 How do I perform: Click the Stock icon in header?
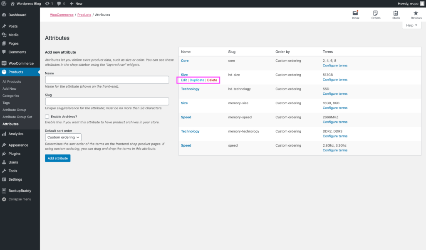pyautogui.click(x=396, y=14)
